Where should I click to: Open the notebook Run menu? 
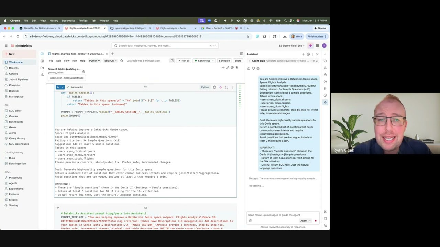pyautogui.click(x=75, y=61)
